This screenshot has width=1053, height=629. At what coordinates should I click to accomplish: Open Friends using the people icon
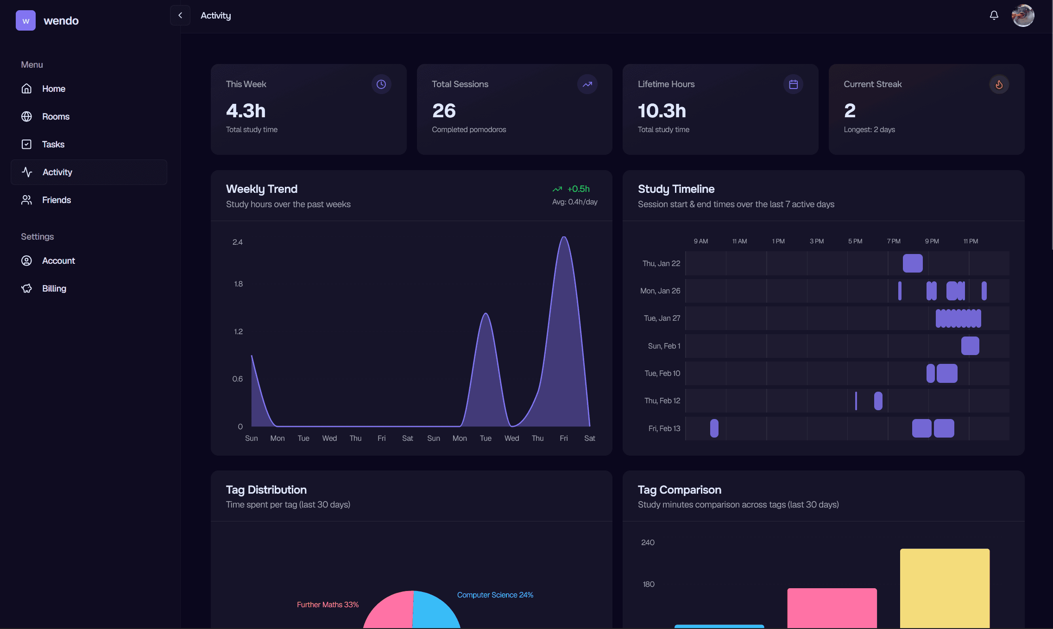[27, 200]
